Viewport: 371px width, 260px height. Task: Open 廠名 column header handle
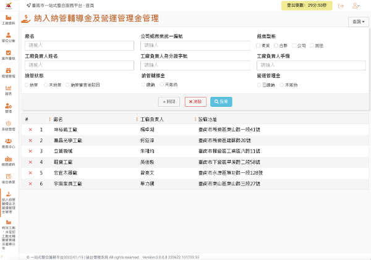pos(49,119)
